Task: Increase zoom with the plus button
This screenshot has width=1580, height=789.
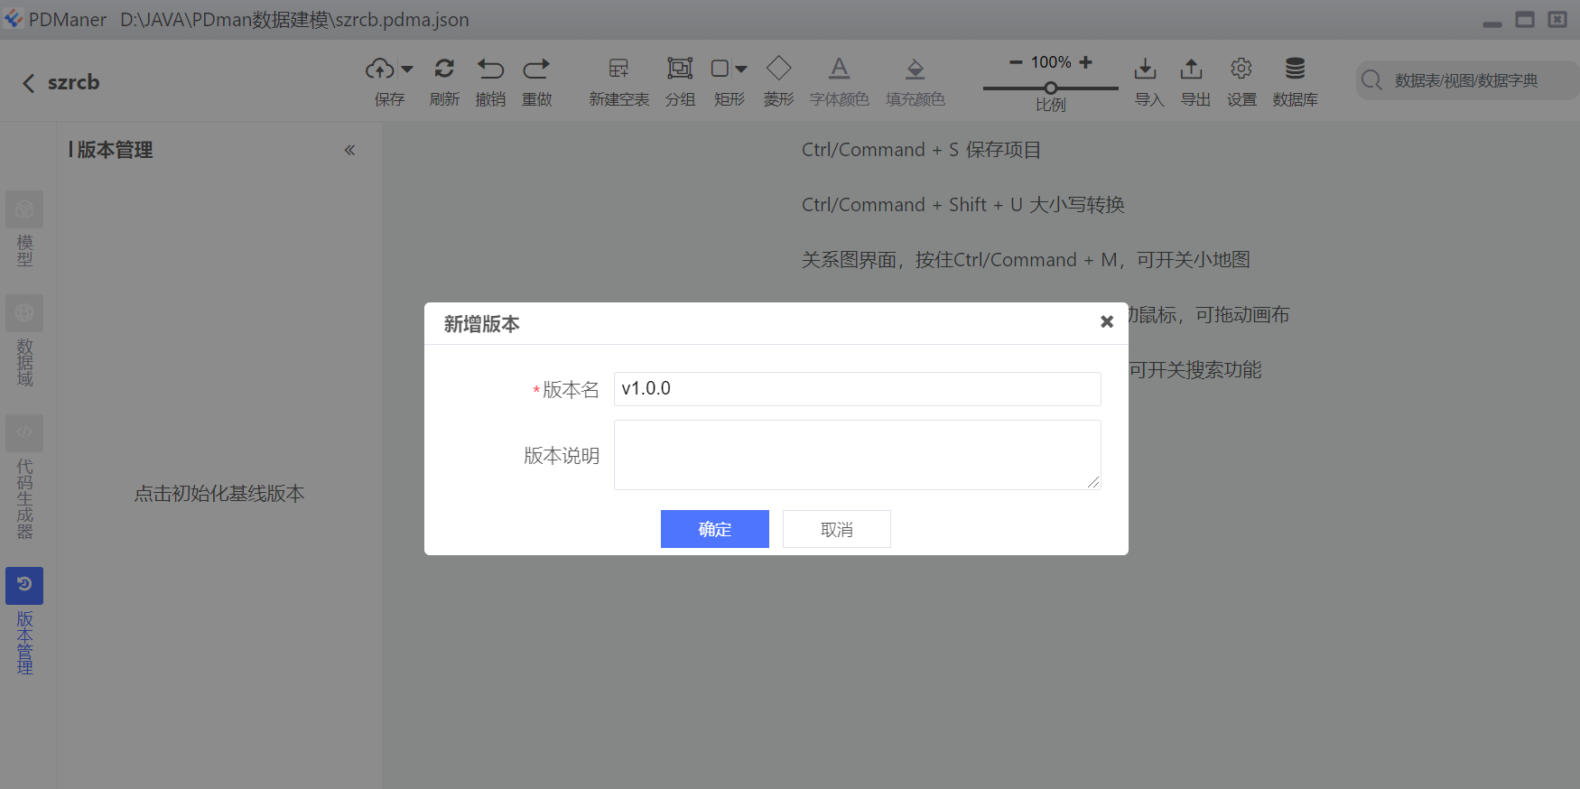Action: coord(1085,62)
